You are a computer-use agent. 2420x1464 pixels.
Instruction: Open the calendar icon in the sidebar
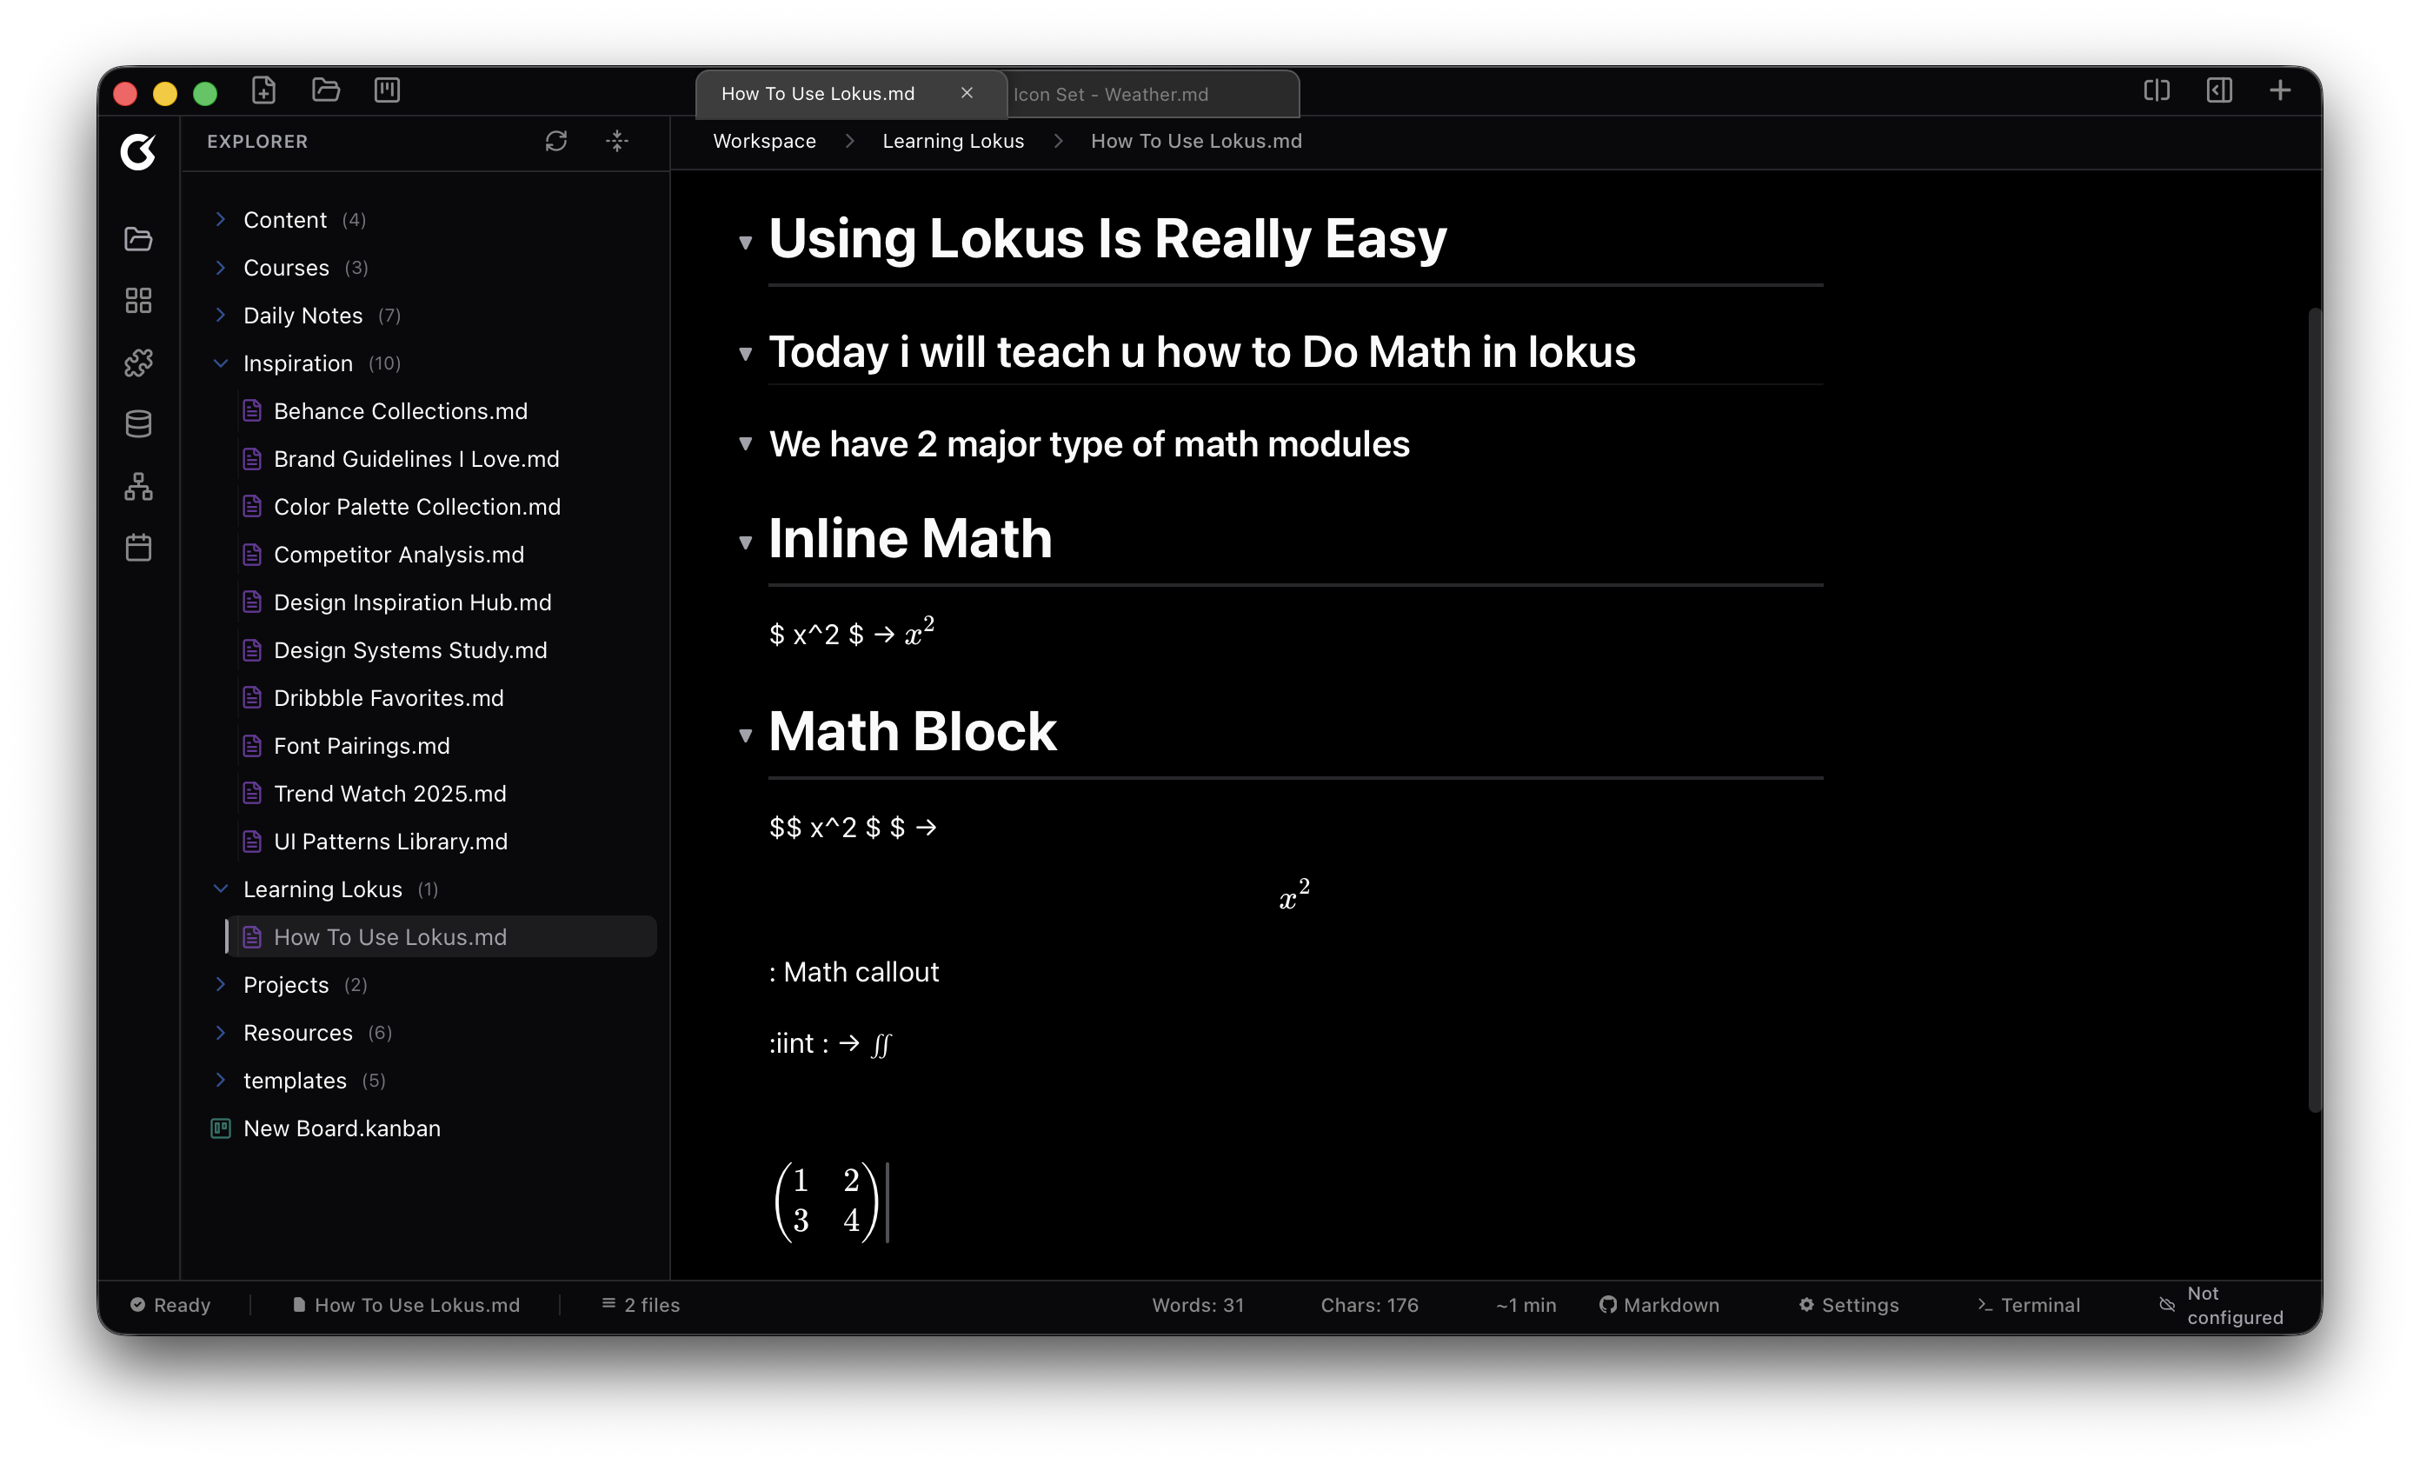tap(137, 548)
